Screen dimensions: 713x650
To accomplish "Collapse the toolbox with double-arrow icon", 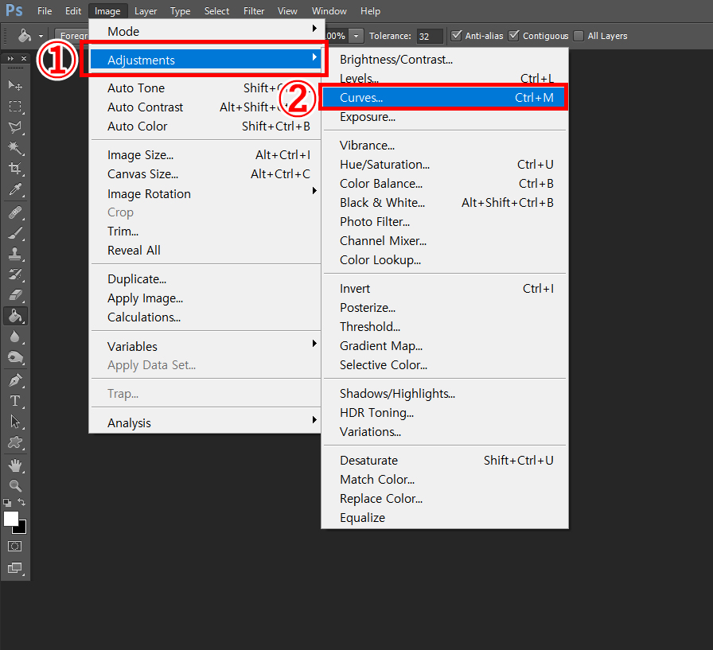I will [10, 59].
